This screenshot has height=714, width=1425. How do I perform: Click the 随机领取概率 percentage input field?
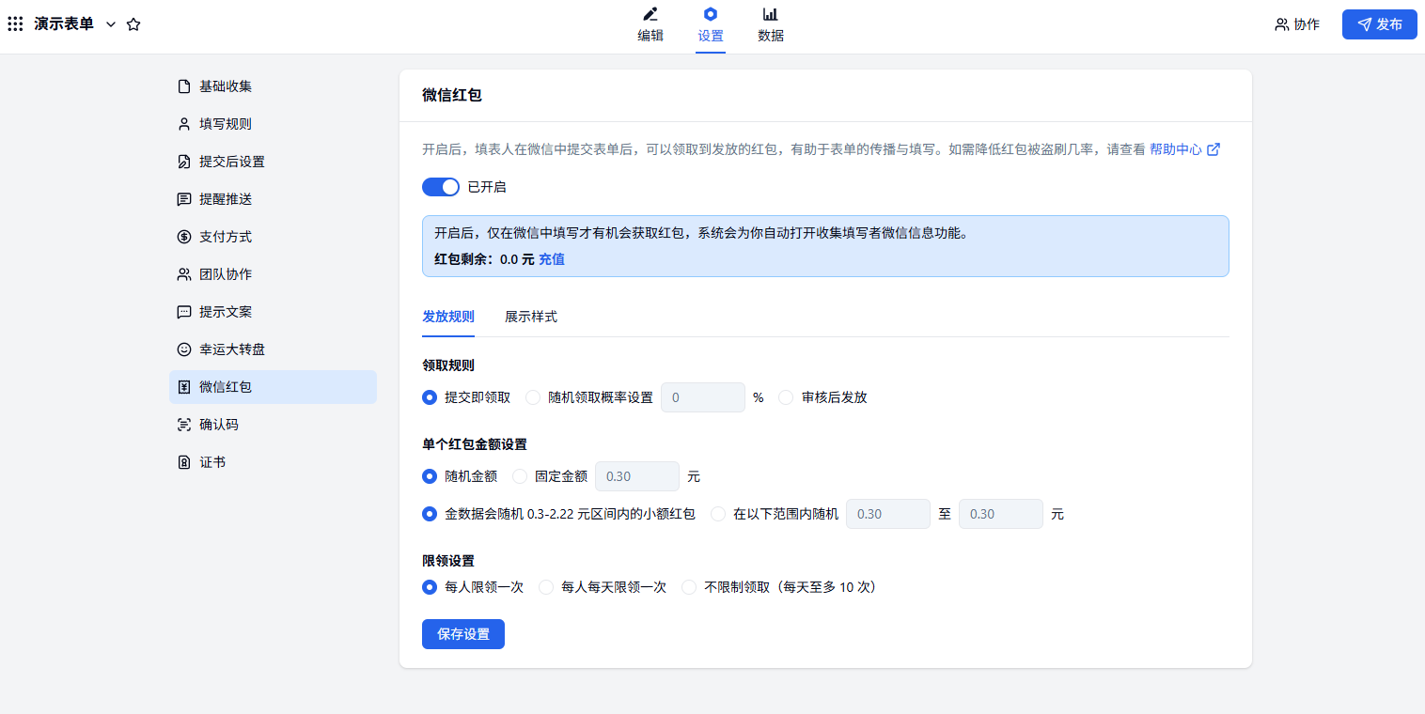702,397
